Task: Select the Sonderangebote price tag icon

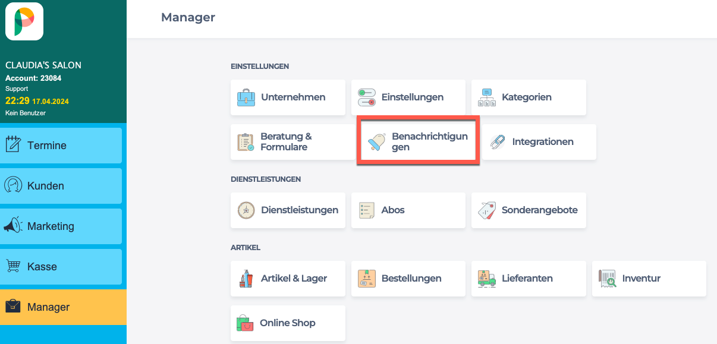Action: tap(487, 210)
